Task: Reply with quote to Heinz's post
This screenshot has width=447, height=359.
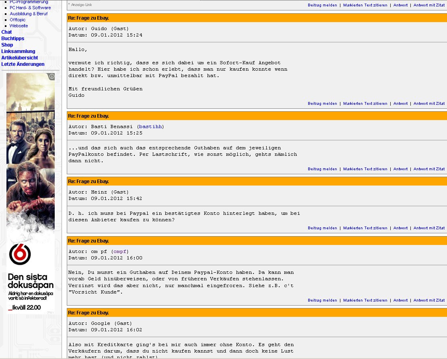Action: tap(429, 228)
